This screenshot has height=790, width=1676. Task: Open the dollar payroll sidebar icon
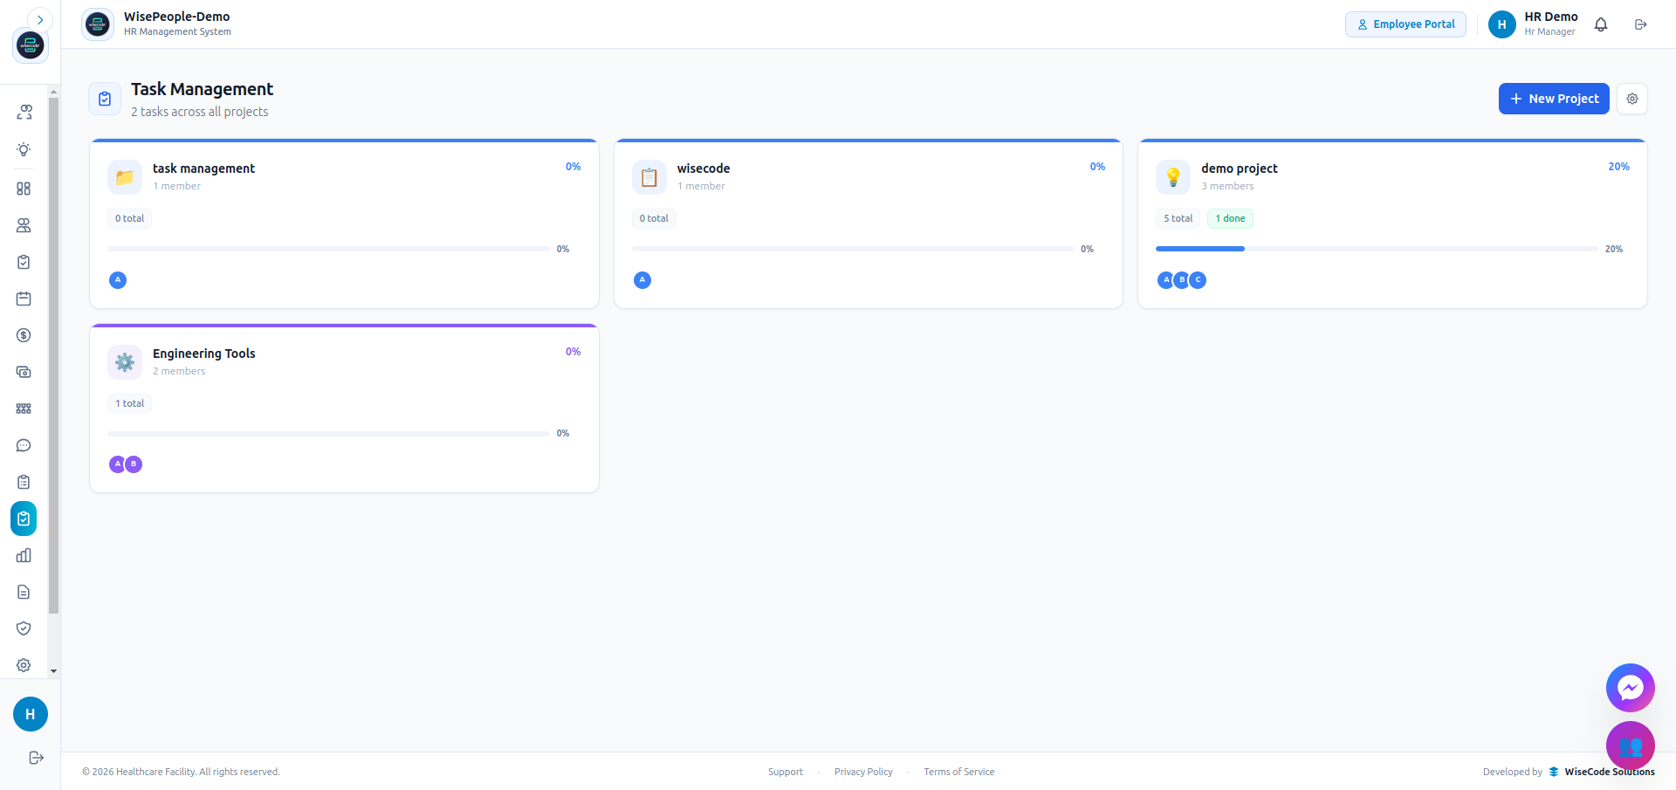24,335
